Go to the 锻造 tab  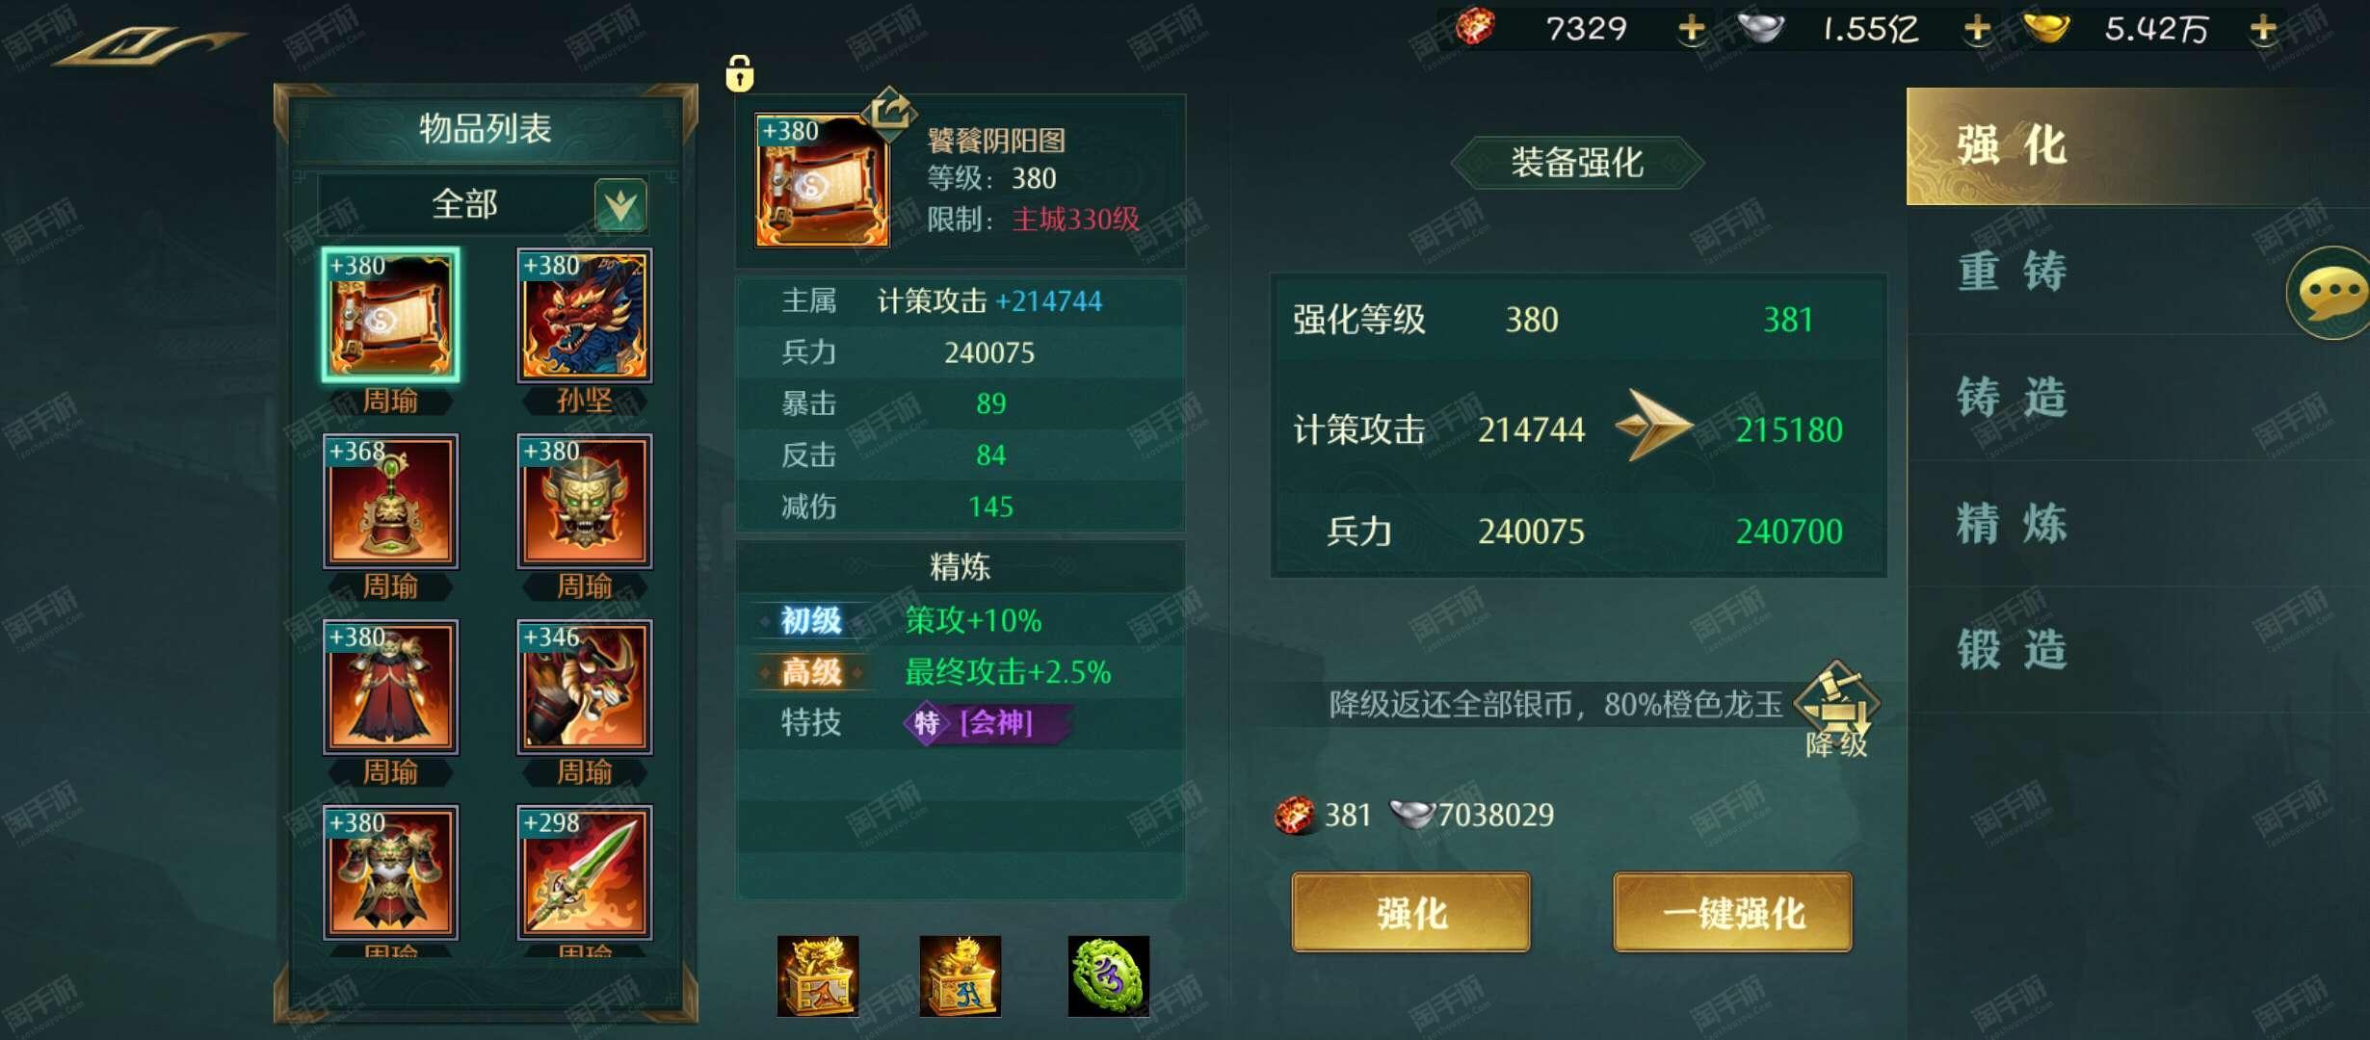pos(2012,650)
